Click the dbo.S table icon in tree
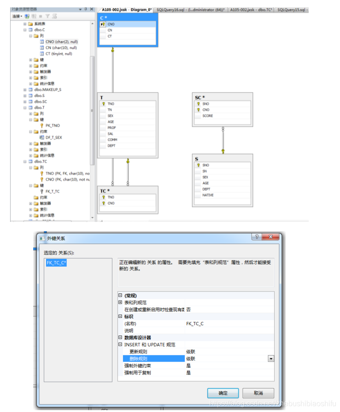 (x=30, y=96)
